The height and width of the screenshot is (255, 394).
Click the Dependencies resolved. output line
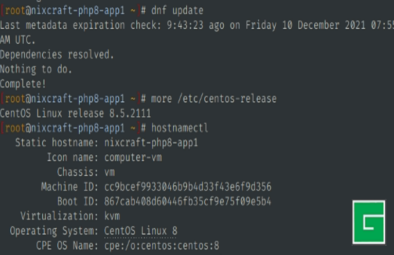coord(57,54)
